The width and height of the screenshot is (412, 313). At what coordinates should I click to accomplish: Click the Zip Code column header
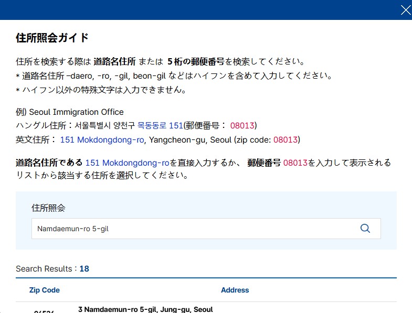click(x=45, y=290)
